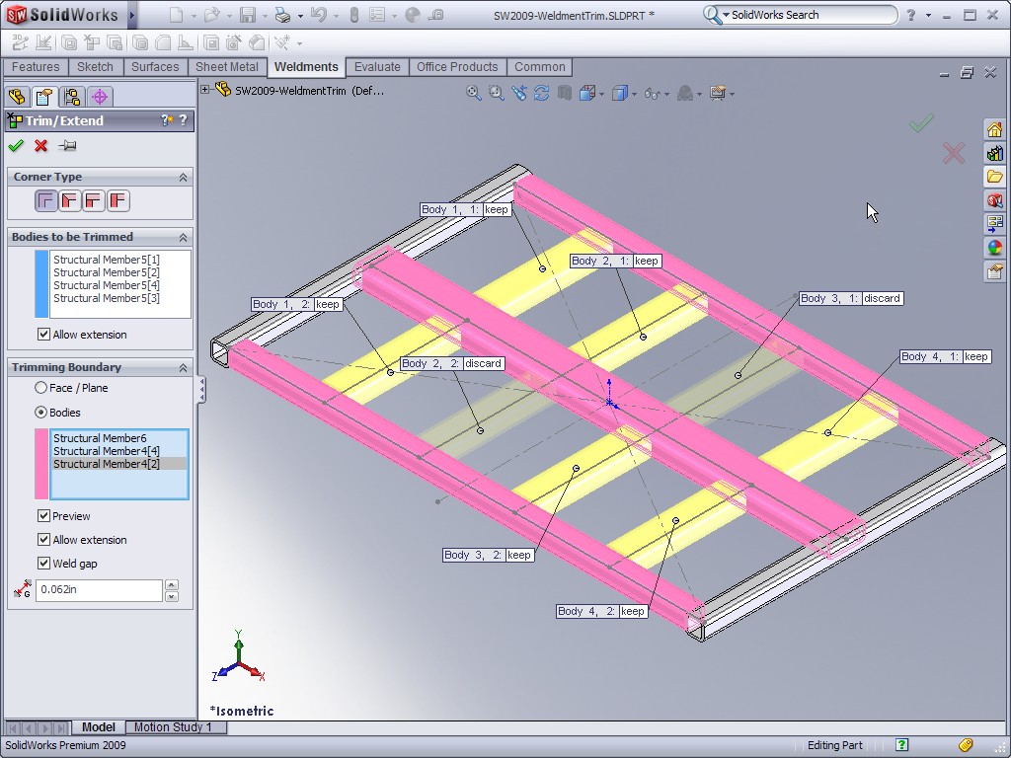
Task: Open the FeatureManager design tree tab icon
Action: pyautogui.click(x=16, y=97)
